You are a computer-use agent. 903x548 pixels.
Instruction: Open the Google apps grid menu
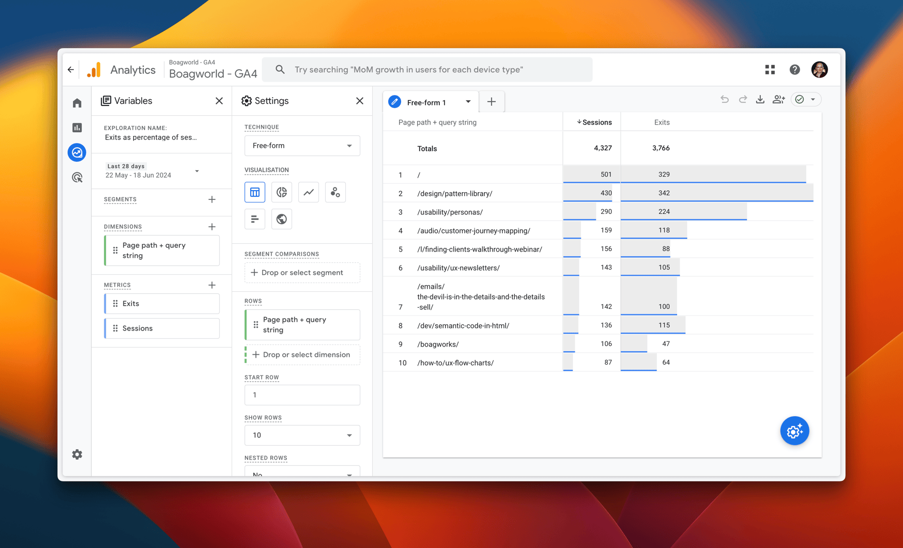pyautogui.click(x=770, y=69)
